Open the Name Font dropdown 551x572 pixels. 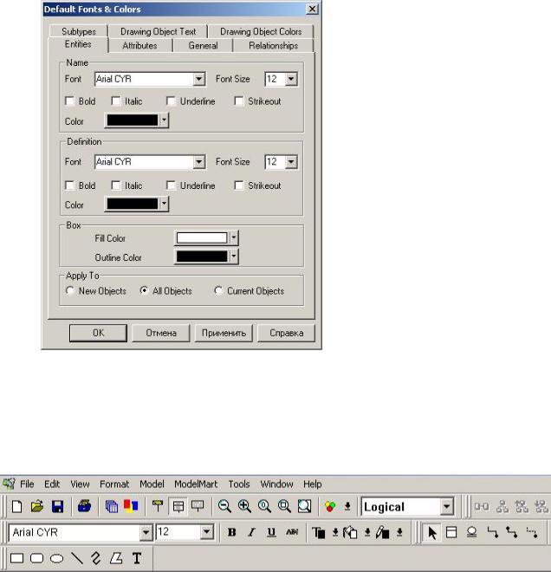[x=198, y=79]
